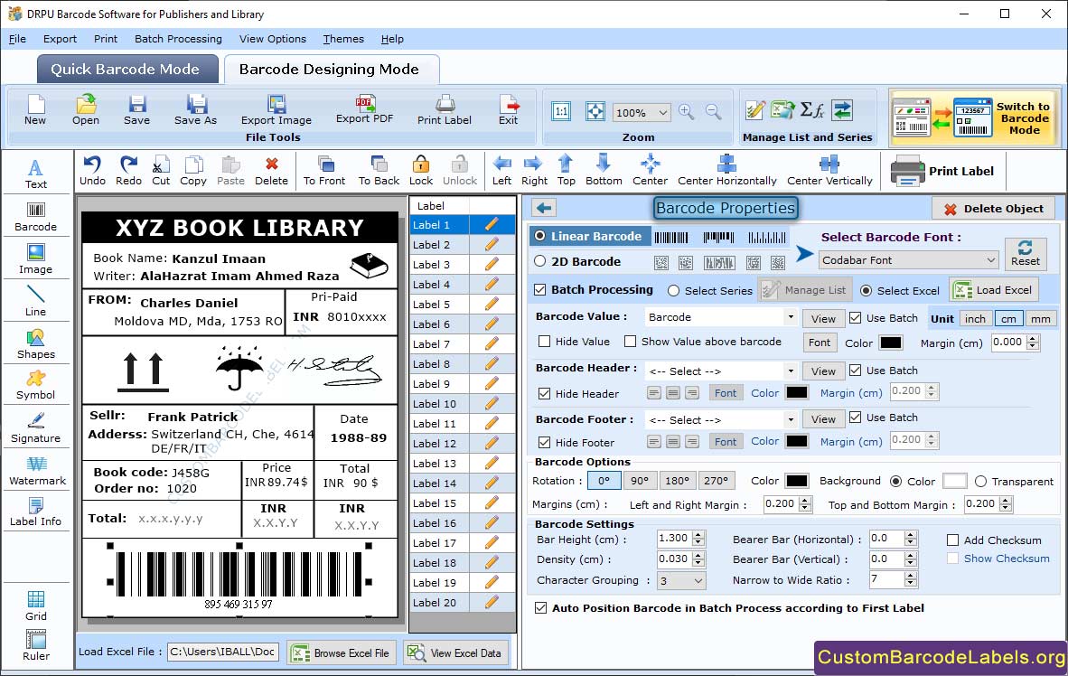Adjust the Density stepper
Screen dimensions: 1068x676
pos(698,559)
